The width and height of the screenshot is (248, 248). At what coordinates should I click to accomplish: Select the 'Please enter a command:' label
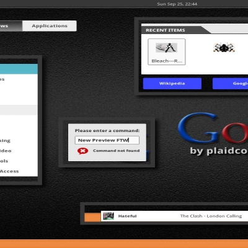pos(107,131)
